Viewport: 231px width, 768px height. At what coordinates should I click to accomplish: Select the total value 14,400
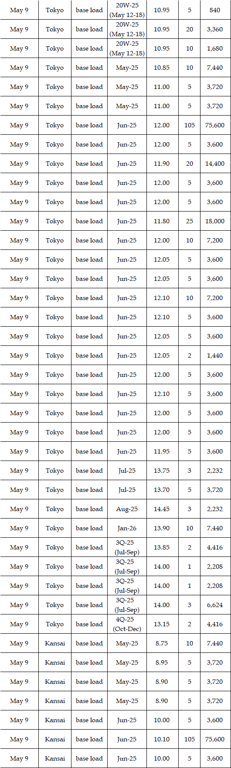click(x=215, y=164)
